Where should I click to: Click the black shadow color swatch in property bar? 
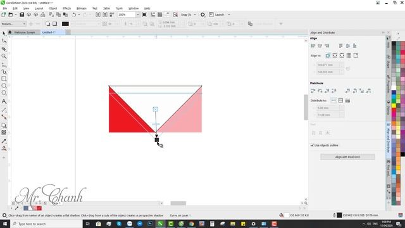(x=65, y=24)
